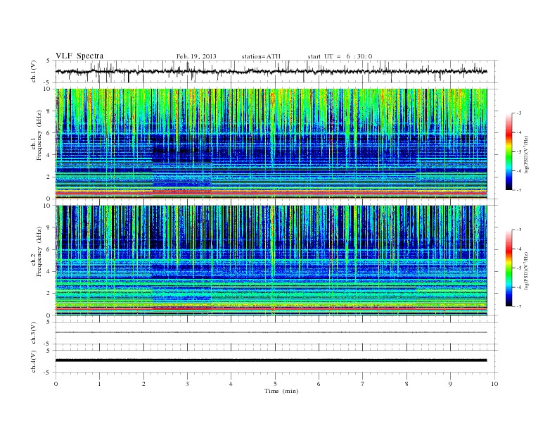Select the "Feb. 19, 2013" date text

coord(196,56)
